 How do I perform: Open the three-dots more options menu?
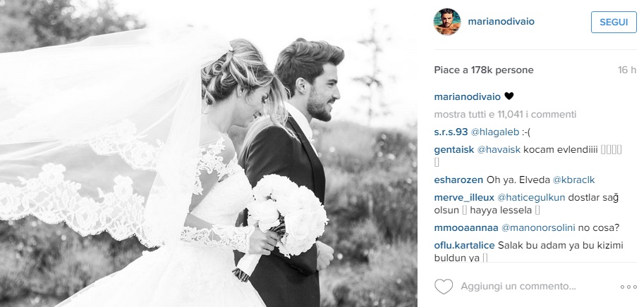click(628, 287)
